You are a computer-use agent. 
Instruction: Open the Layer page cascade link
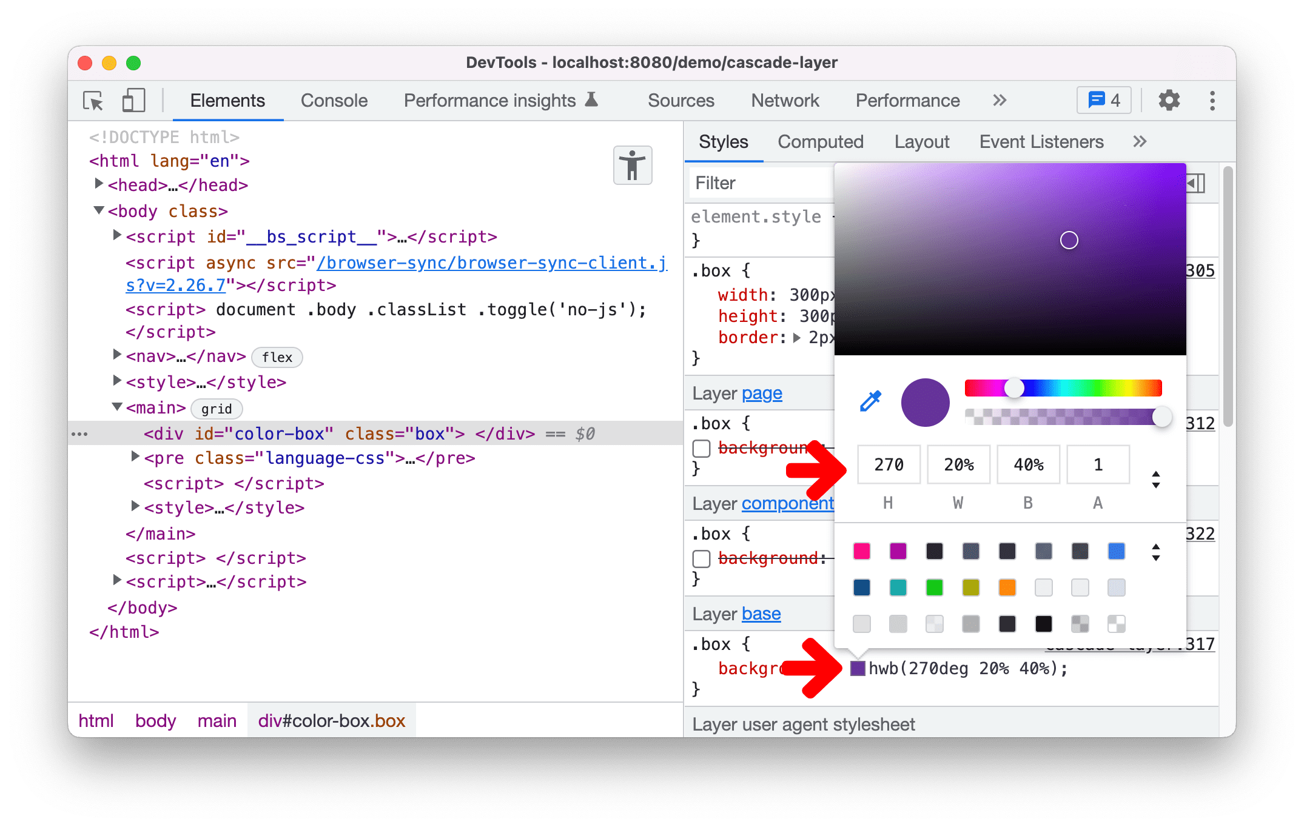click(761, 393)
